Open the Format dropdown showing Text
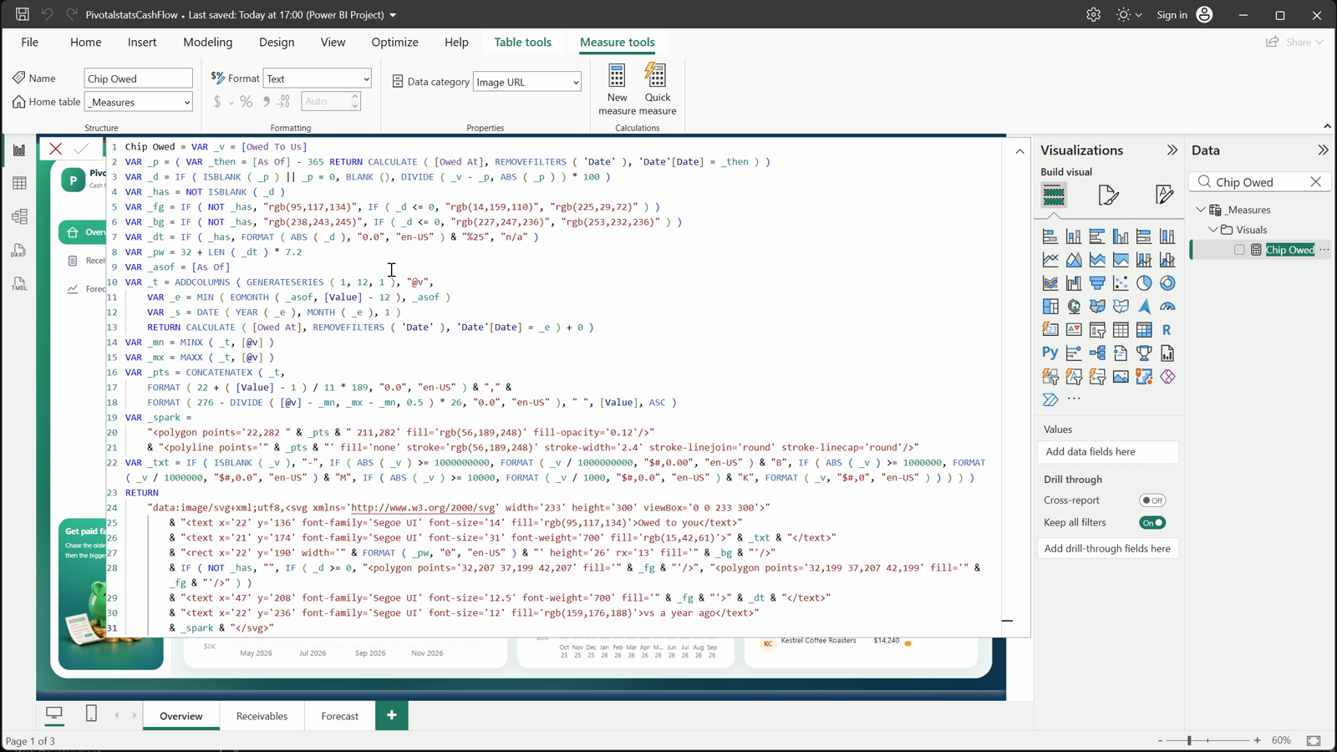 [x=318, y=79]
